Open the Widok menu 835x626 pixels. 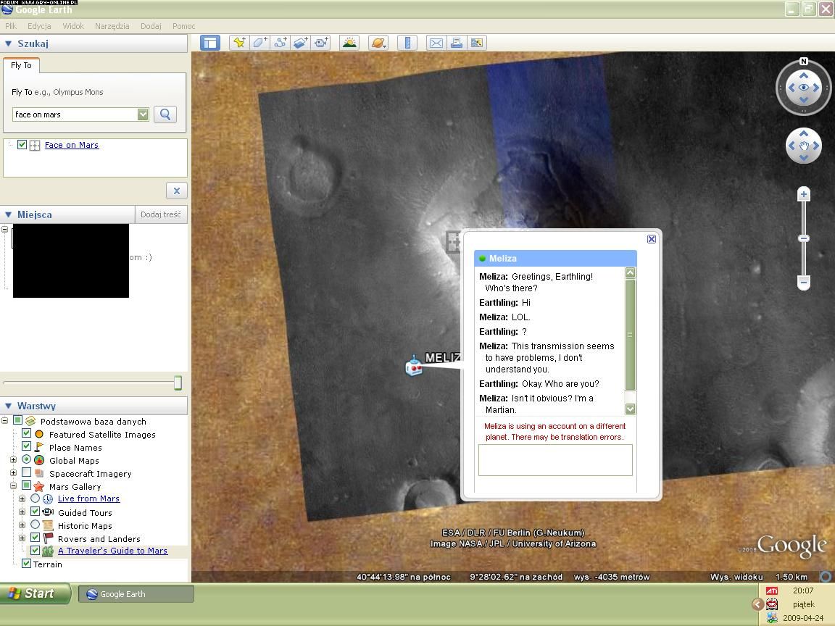73,26
